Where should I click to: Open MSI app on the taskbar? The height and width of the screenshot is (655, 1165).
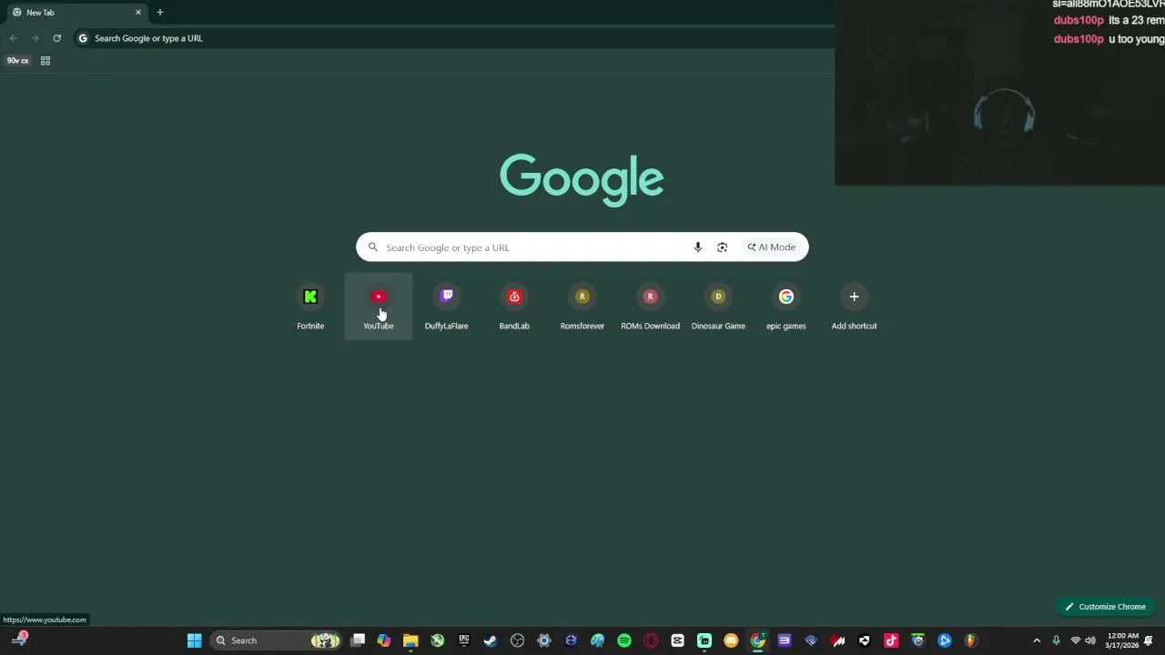click(x=838, y=640)
